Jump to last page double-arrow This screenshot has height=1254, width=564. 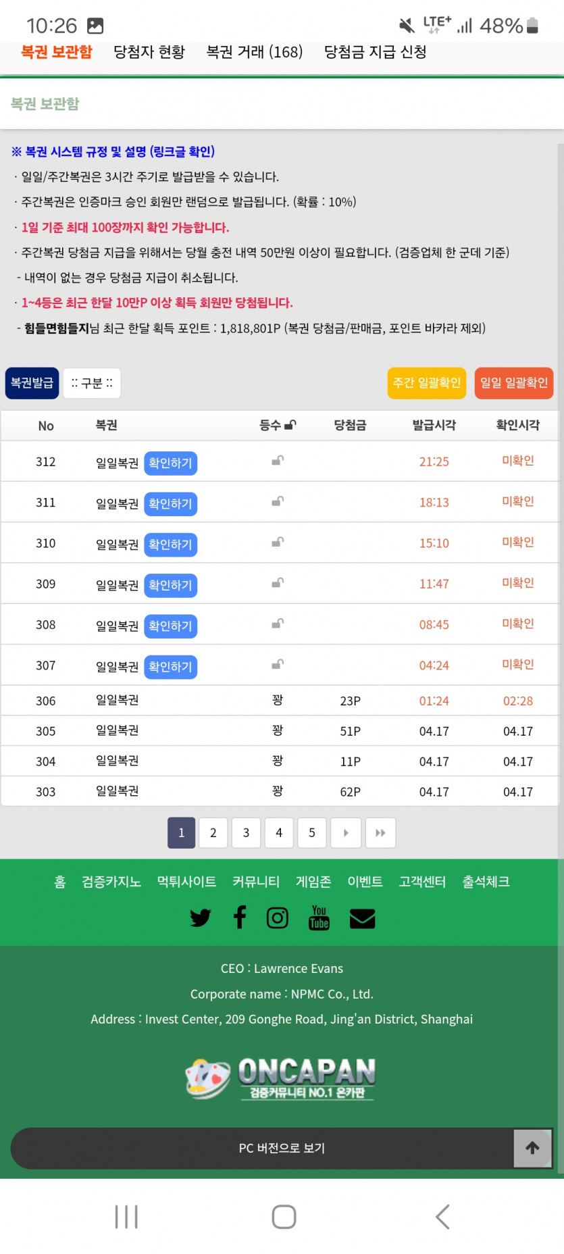380,832
